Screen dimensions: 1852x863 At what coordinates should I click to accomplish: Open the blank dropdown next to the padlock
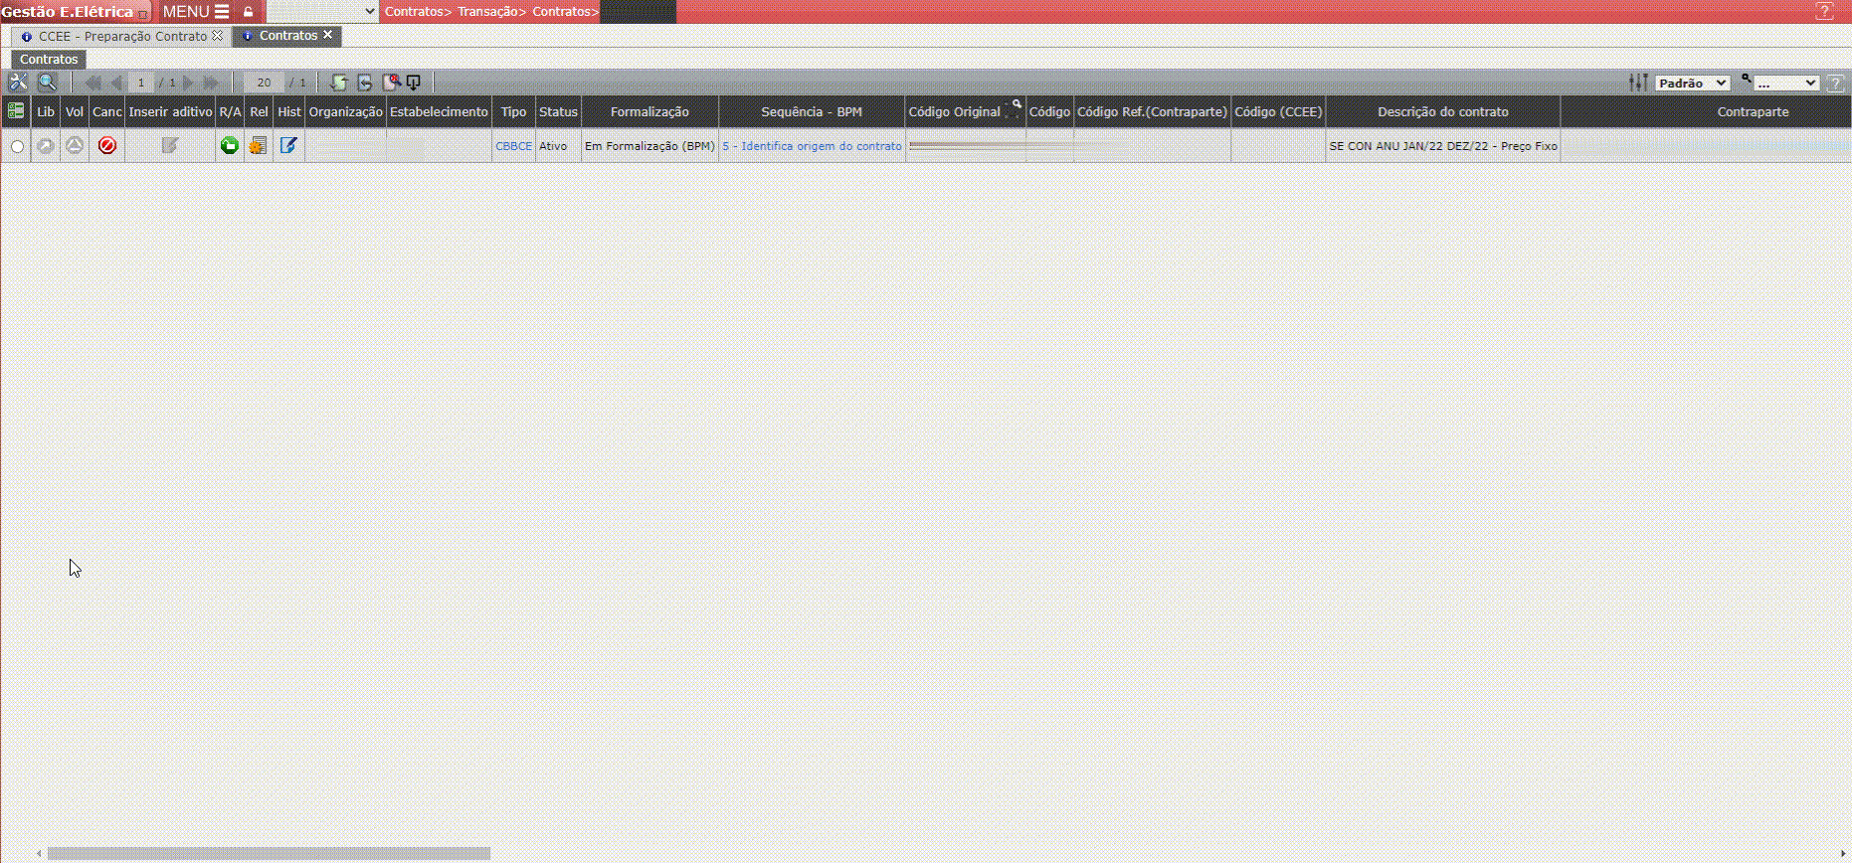322,12
